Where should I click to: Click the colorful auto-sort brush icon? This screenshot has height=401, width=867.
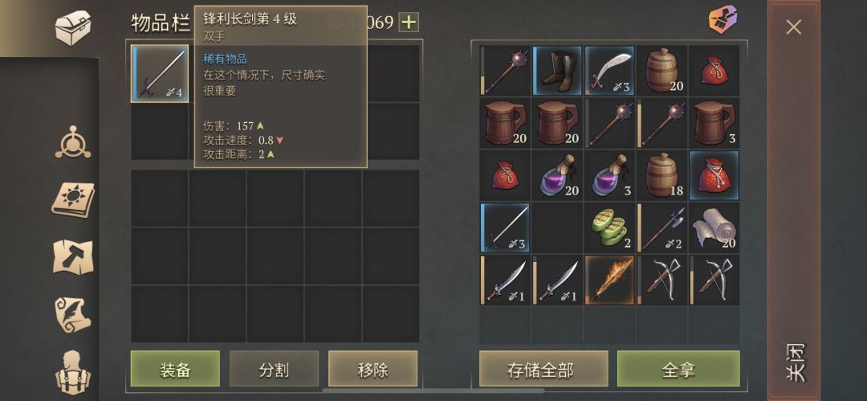724,20
